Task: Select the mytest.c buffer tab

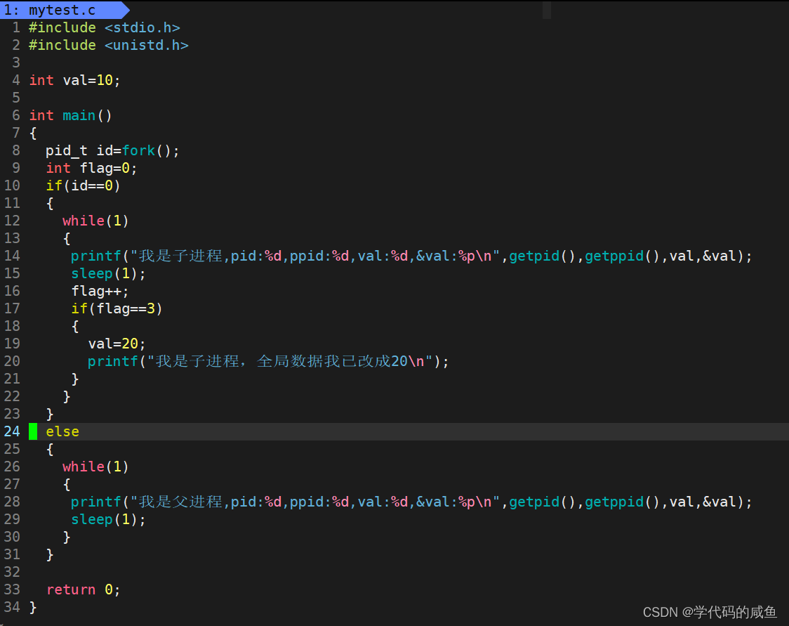Action: (x=63, y=10)
